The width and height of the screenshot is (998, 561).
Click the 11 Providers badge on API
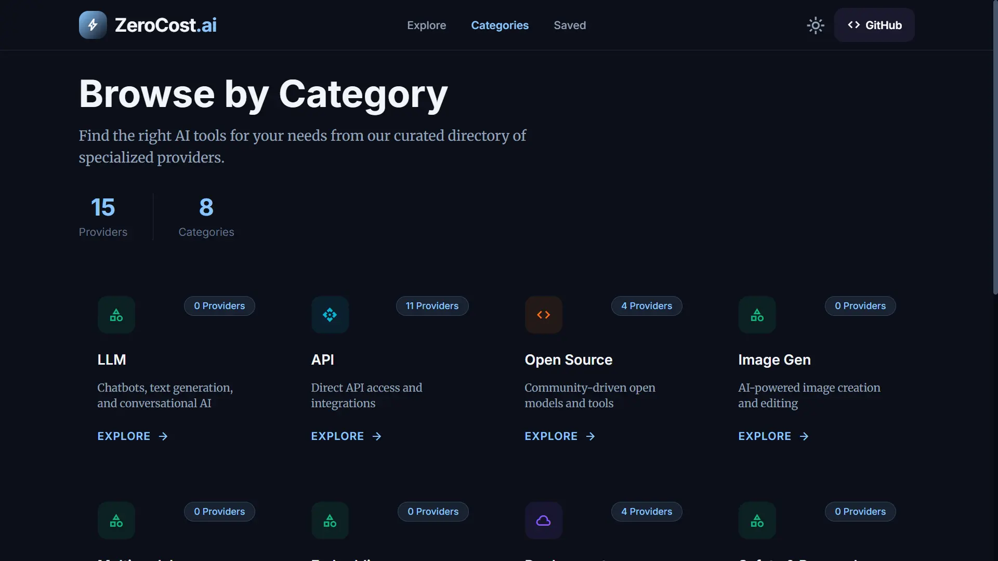(x=432, y=306)
